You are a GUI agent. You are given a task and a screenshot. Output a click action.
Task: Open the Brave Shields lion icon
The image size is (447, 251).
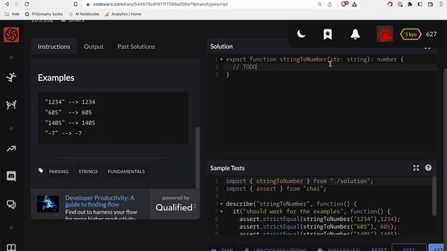click(x=344, y=4)
